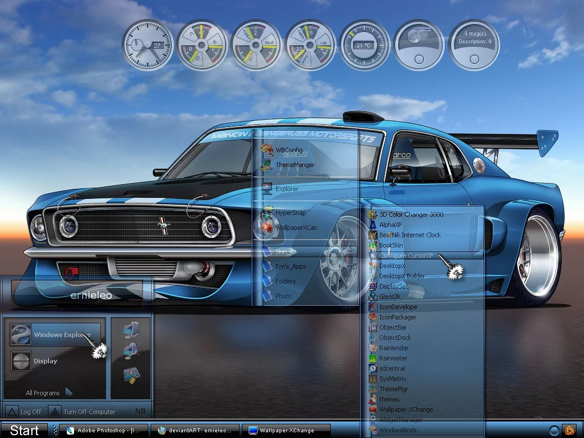Select IconPackager from the Skin_it submenu
Viewport: 584px width, 438px height.
point(398,317)
